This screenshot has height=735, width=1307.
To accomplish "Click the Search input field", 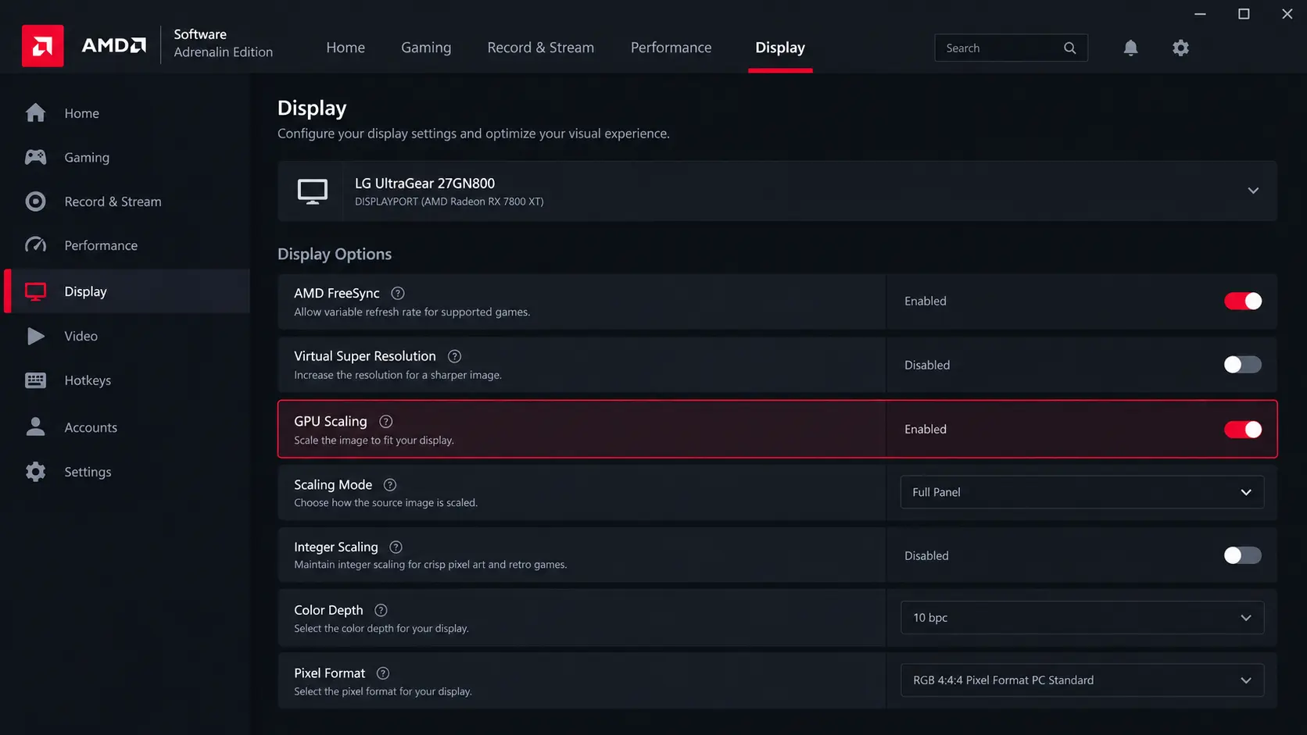I will (x=1011, y=48).
